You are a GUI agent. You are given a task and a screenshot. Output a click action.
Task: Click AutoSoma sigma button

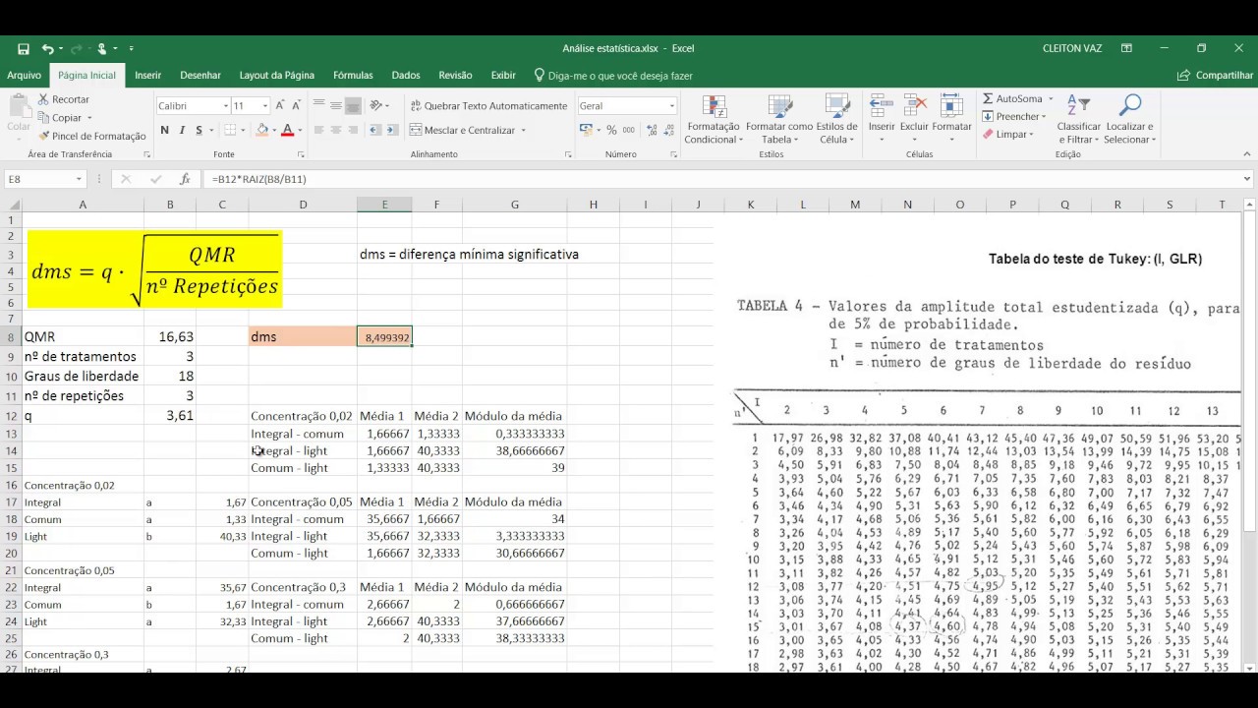tap(1012, 98)
